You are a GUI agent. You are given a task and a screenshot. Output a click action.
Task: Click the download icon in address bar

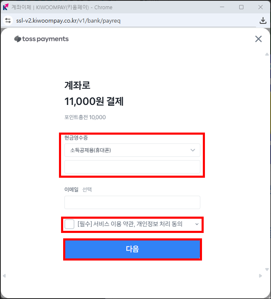pyautogui.click(x=263, y=20)
